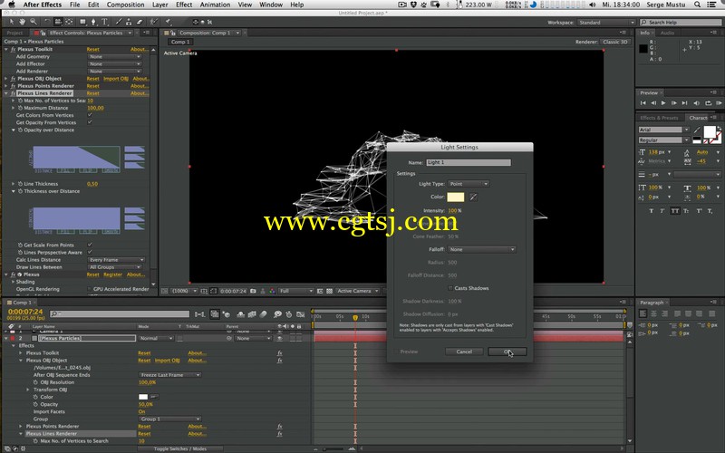Screen dimensions: 725x453
Task: Select the Hand tool
Action: coord(22,22)
